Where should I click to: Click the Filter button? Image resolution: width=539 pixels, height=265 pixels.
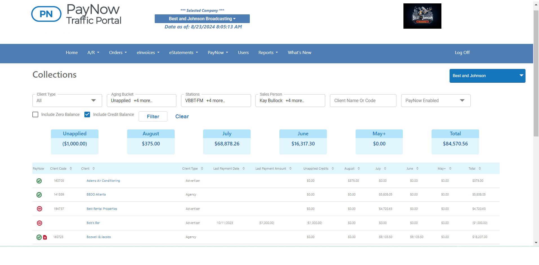(x=153, y=116)
